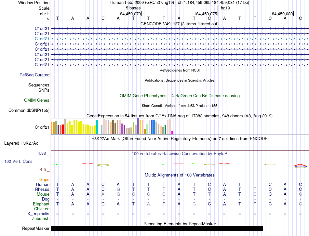Click the Gaps row label
309x236 pixels.
(x=44, y=179)
